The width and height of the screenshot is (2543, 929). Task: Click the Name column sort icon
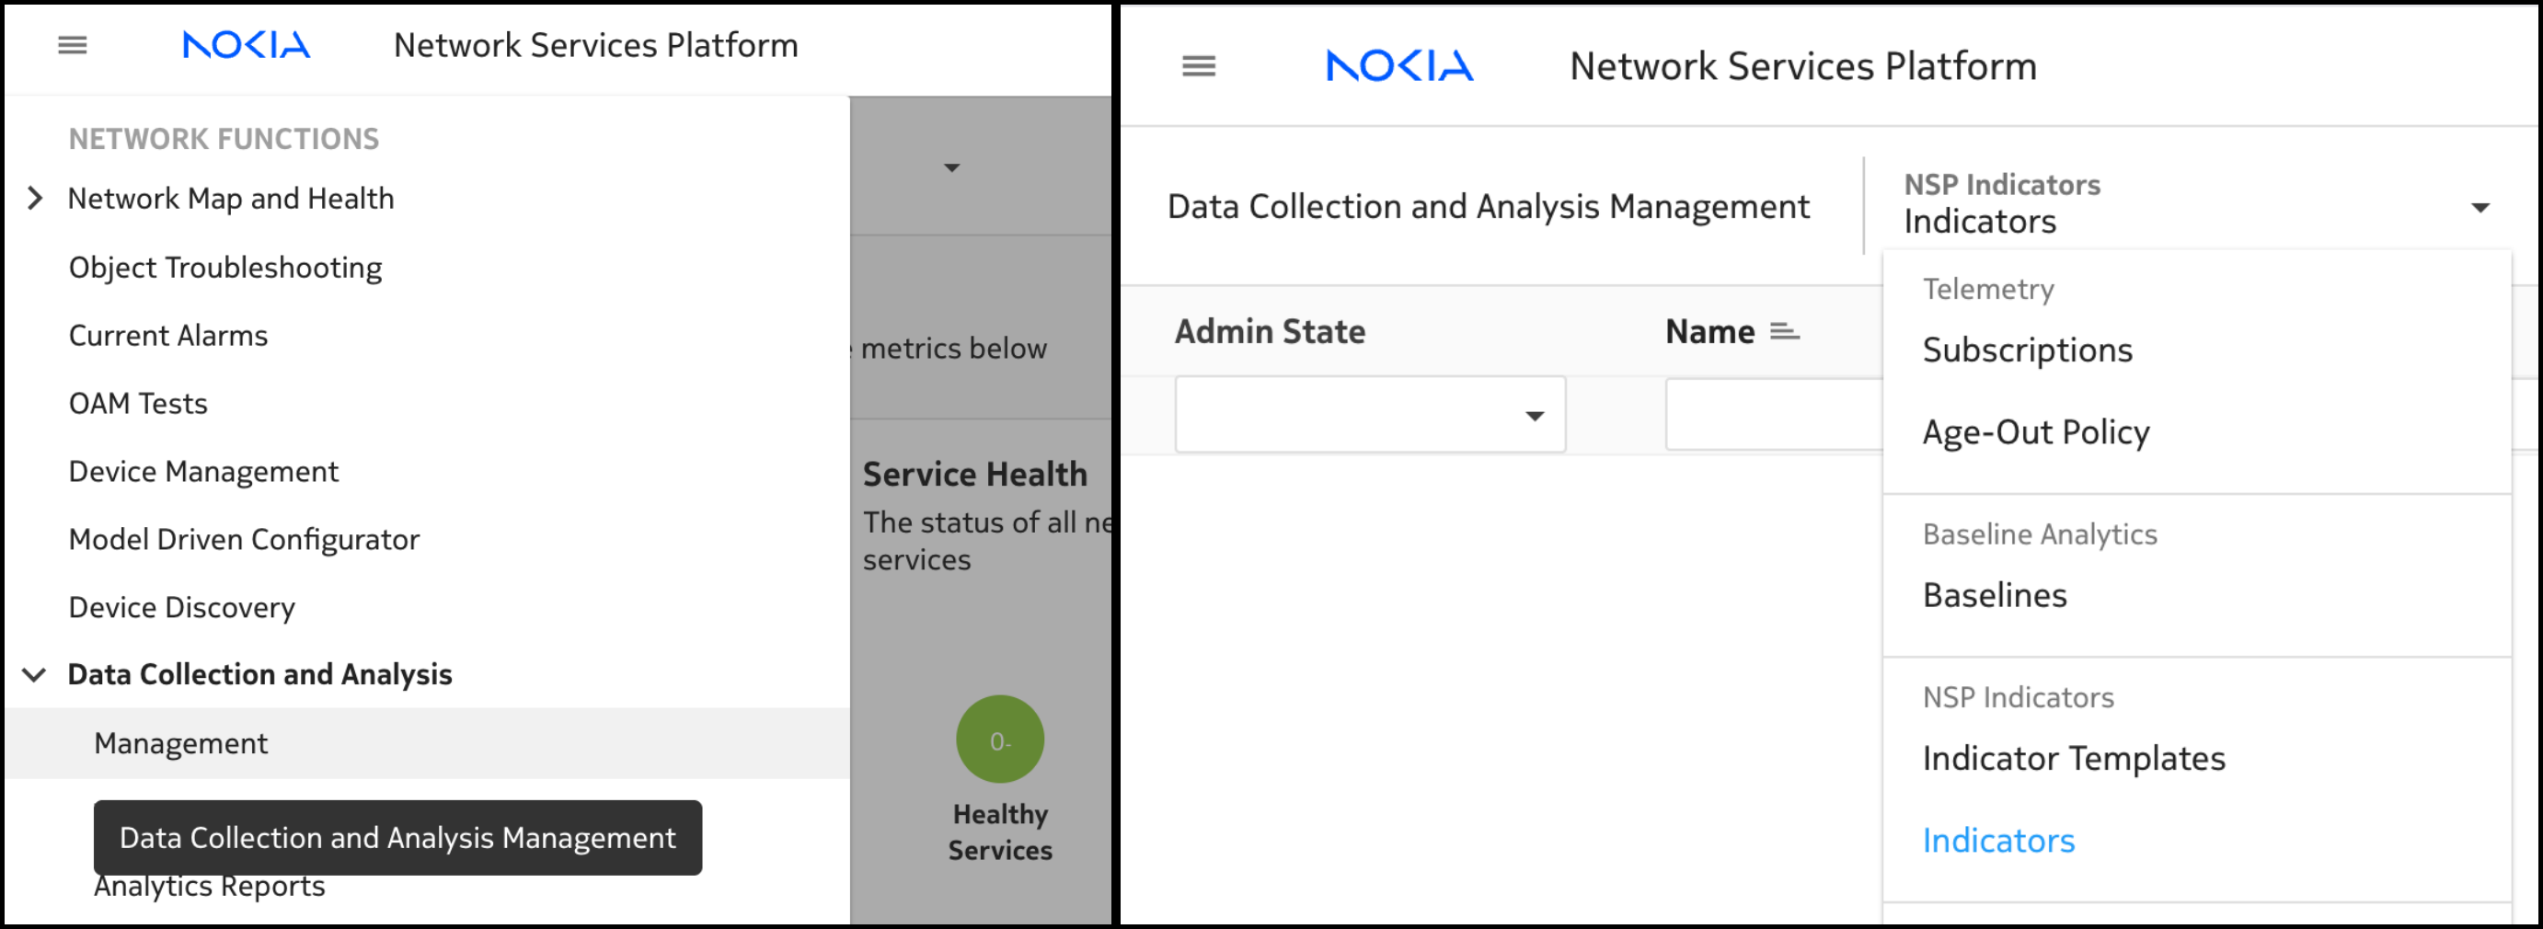coord(1784,332)
